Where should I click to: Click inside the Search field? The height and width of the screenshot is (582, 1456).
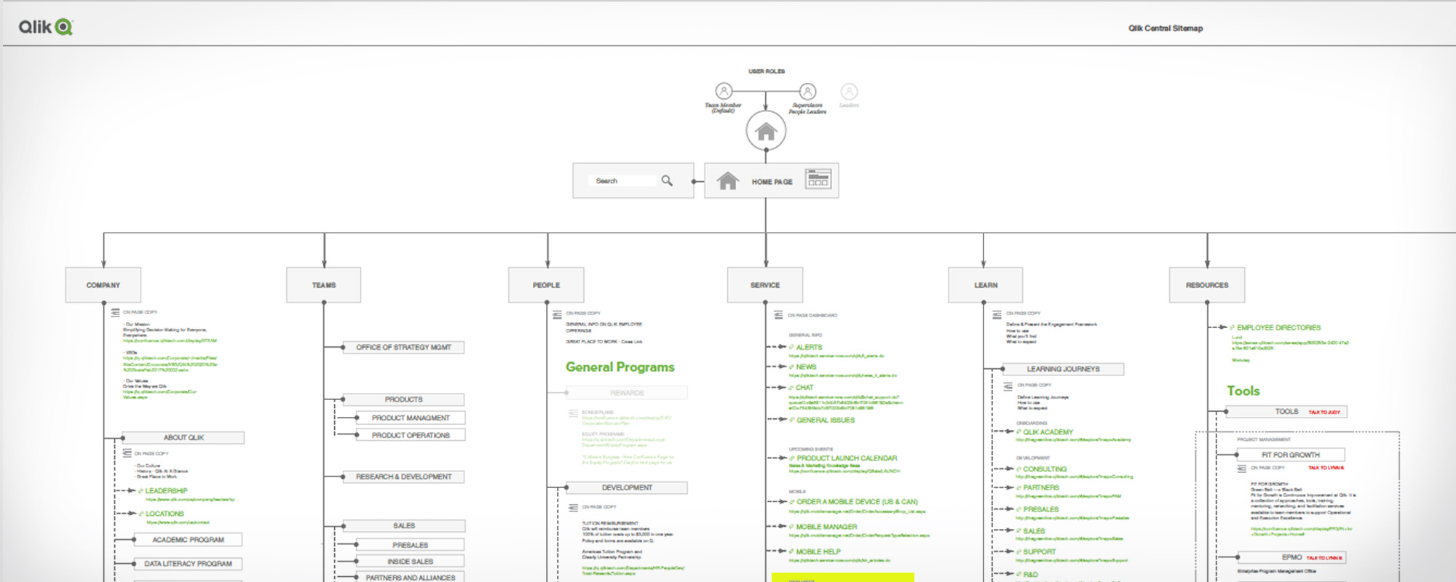click(624, 180)
